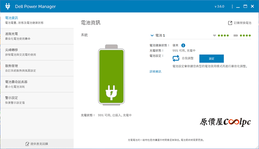This screenshot has width=259, height=149.
Task: Click the 電池 1 heading text
Action: pyautogui.click(x=160, y=36)
